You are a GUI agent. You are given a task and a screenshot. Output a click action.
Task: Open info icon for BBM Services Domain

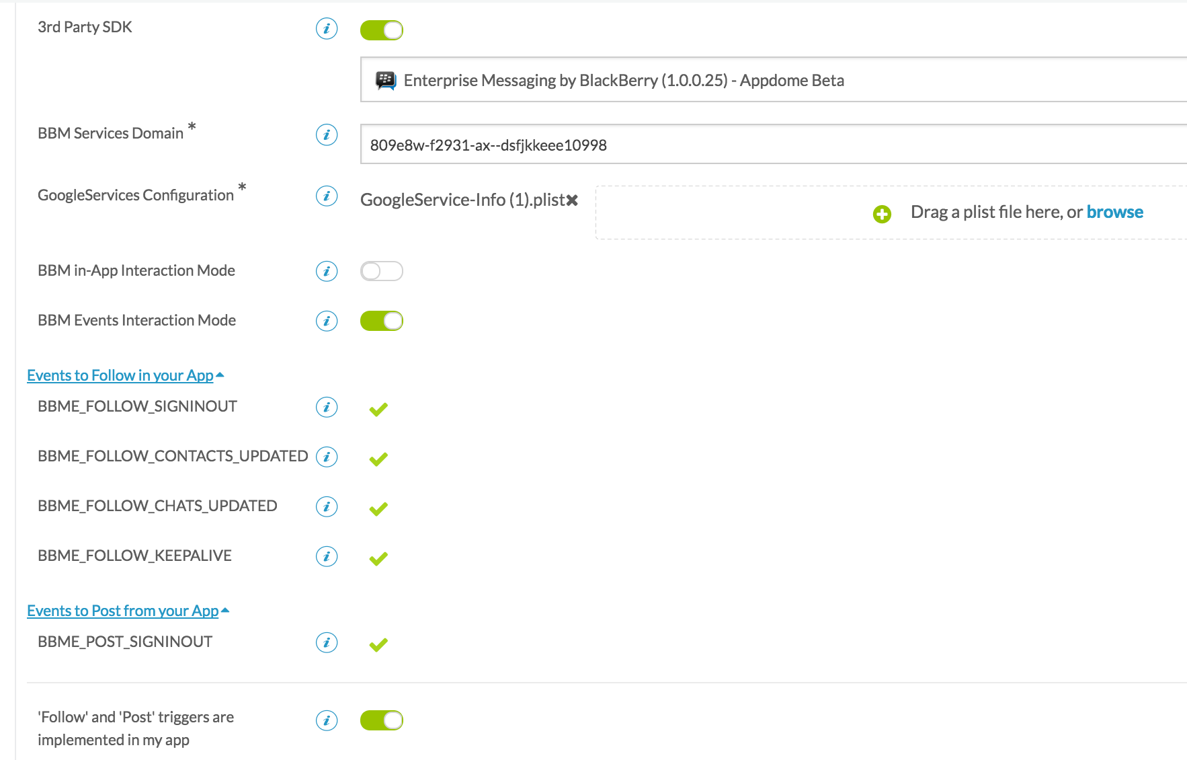click(327, 135)
